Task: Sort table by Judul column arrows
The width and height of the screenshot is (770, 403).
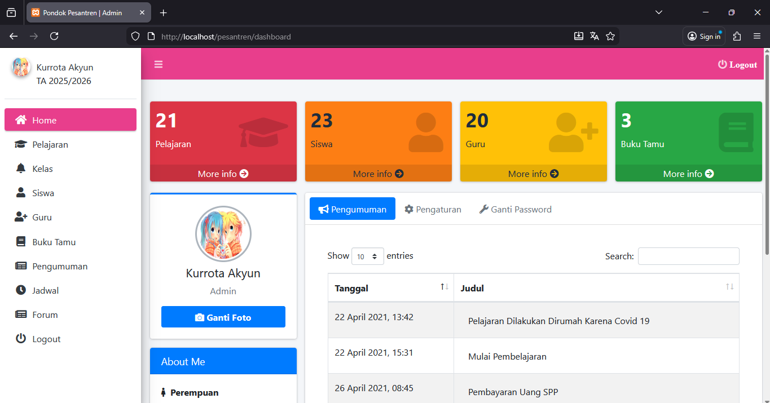Action: pos(729,287)
